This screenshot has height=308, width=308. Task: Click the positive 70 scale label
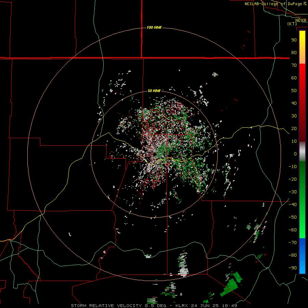pyautogui.click(x=294, y=65)
